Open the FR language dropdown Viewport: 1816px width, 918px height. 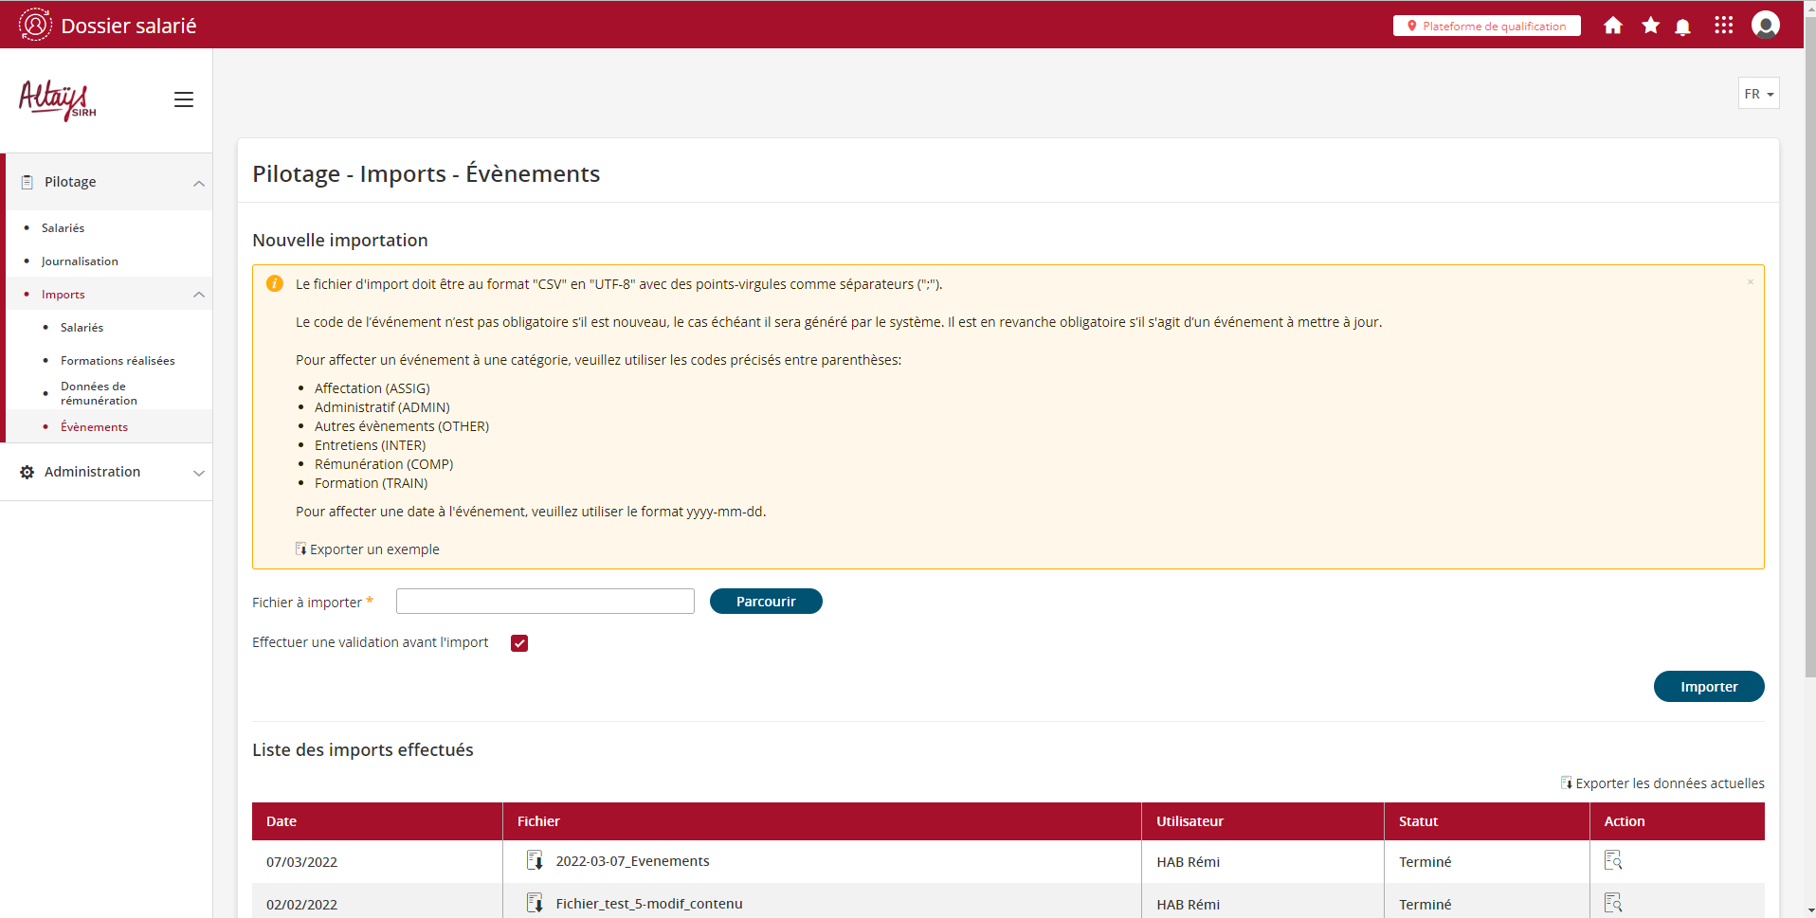coord(1758,94)
